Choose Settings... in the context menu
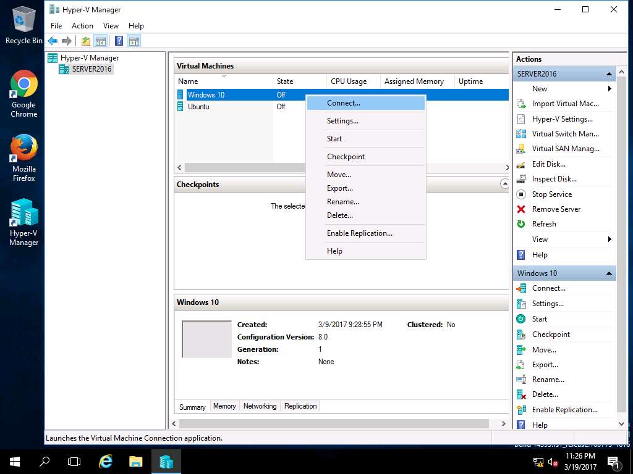This screenshot has height=474, width=633. 366,121
